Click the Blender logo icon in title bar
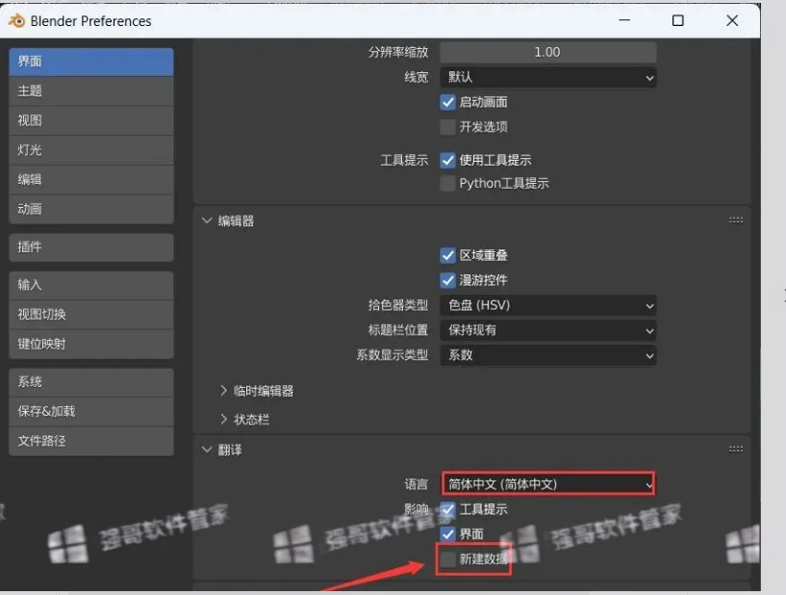Screen dimensions: 786x595 pos(16,20)
